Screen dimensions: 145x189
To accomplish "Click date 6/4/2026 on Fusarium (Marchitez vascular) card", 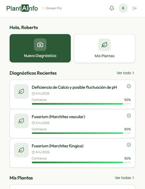I will (x=43, y=123).
